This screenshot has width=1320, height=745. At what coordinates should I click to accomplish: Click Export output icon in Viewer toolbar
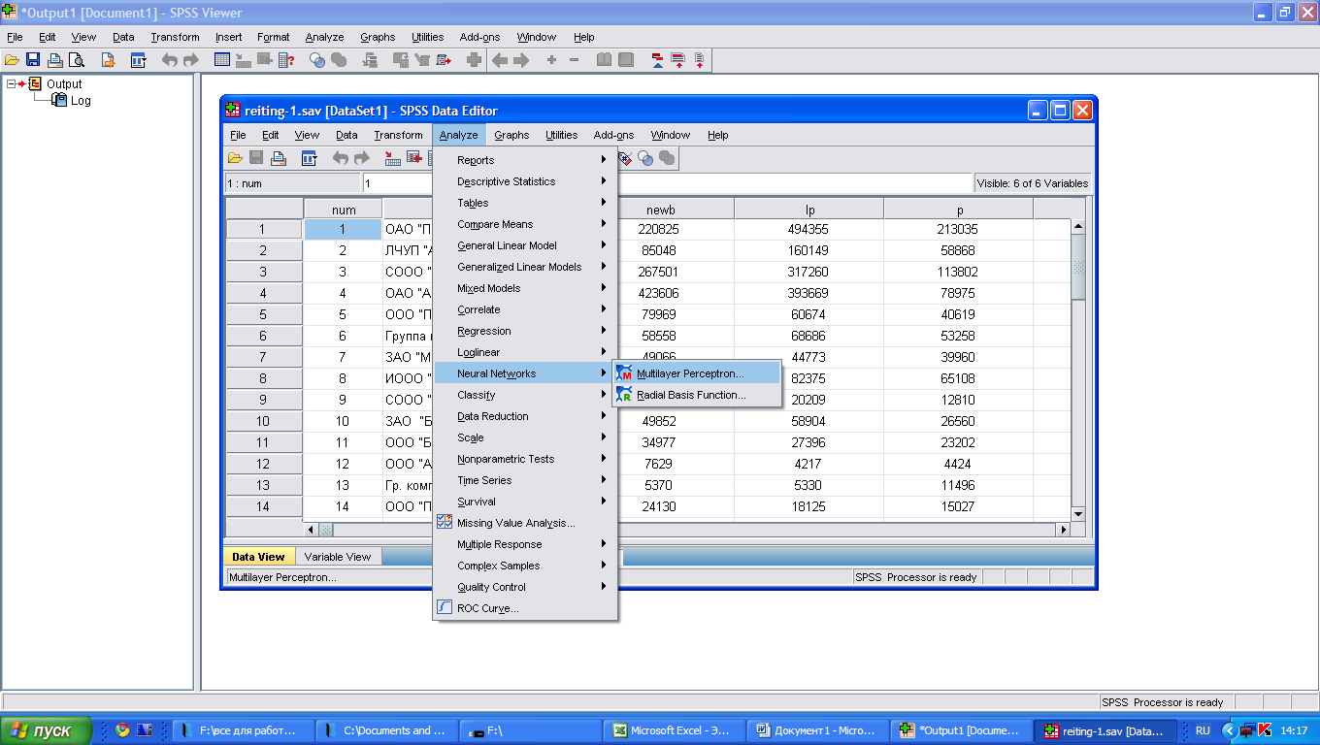click(108, 60)
